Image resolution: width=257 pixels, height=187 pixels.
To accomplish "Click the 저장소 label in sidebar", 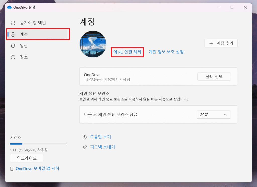I will (x=16, y=137).
